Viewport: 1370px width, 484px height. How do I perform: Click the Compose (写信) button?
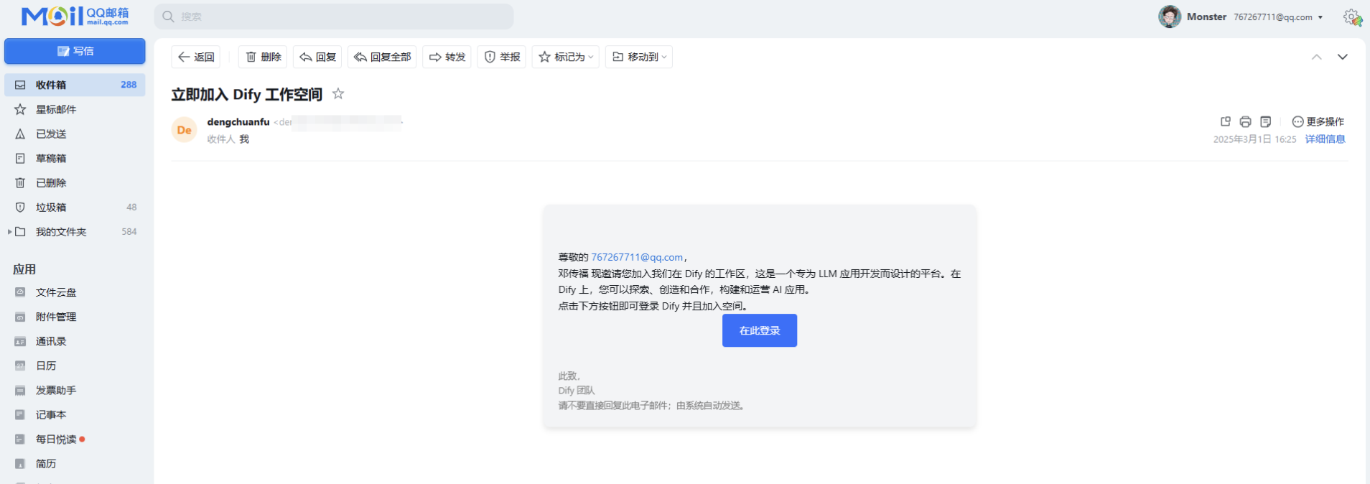point(75,51)
